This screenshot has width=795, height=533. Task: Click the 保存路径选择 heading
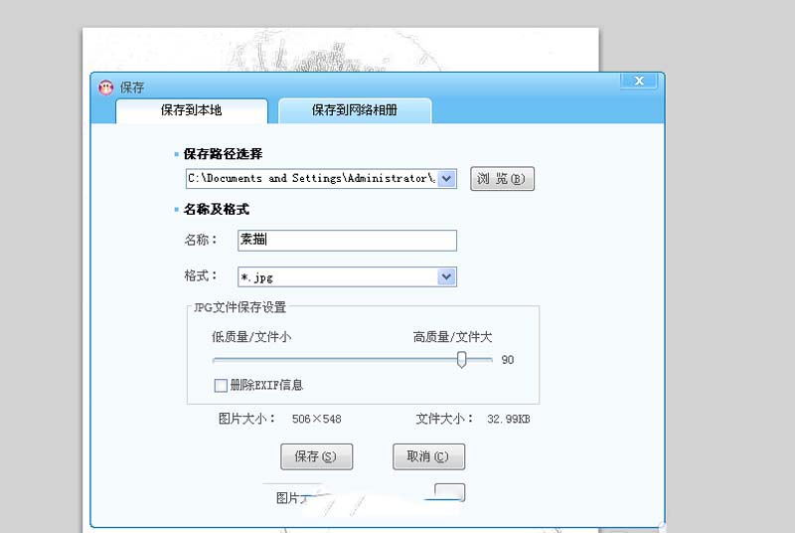point(223,154)
